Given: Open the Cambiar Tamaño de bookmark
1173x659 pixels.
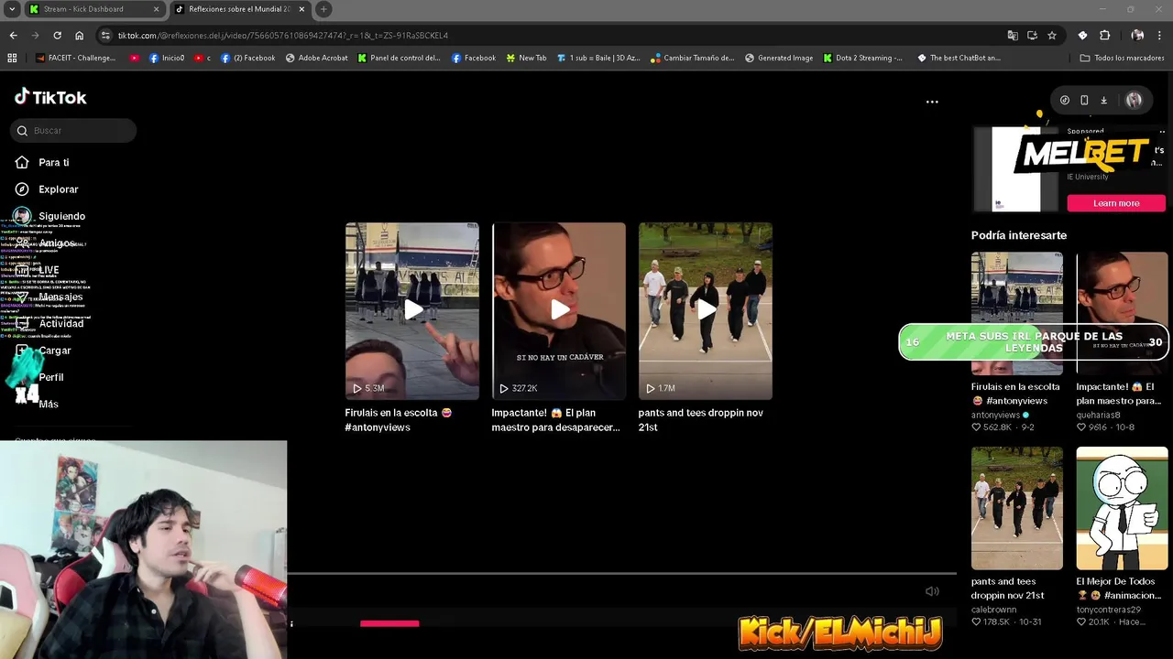Looking at the screenshot, I should tap(693, 58).
